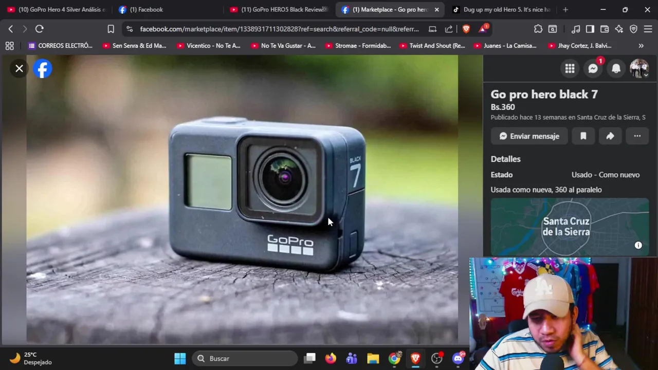This screenshot has width=658, height=370.
Task: Click the install app icon in address bar
Action: tap(432, 29)
